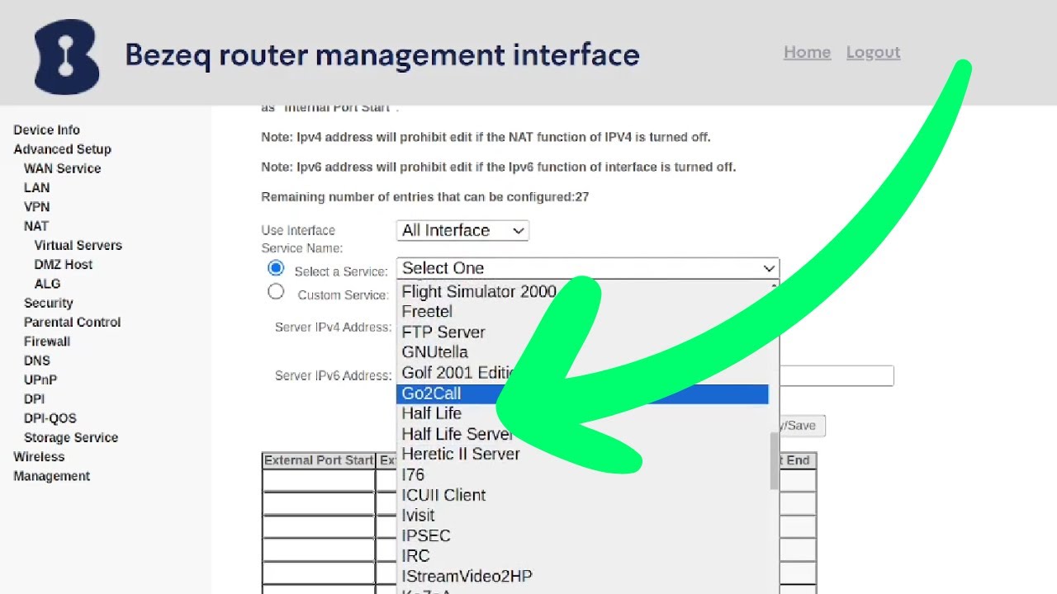Pick Golf 2001 Edition from list
1057x594 pixels.
pyautogui.click(x=583, y=373)
